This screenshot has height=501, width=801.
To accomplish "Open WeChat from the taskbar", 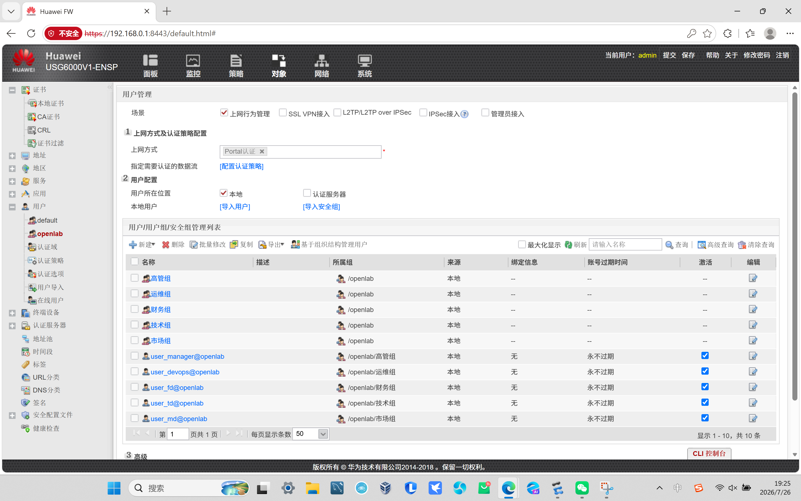I will (582, 488).
